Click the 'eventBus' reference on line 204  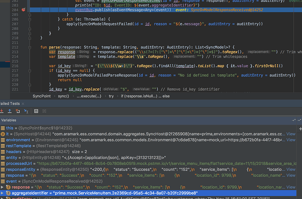[84, 10]
